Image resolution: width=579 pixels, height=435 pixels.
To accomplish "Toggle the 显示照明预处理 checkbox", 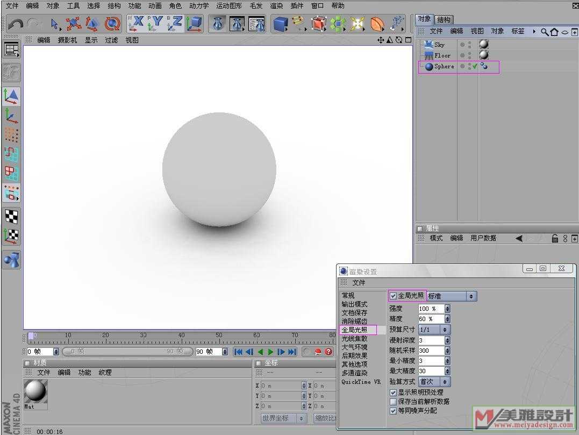I will click(394, 393).
